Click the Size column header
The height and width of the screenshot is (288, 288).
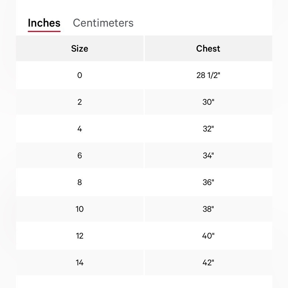(80, 48)
